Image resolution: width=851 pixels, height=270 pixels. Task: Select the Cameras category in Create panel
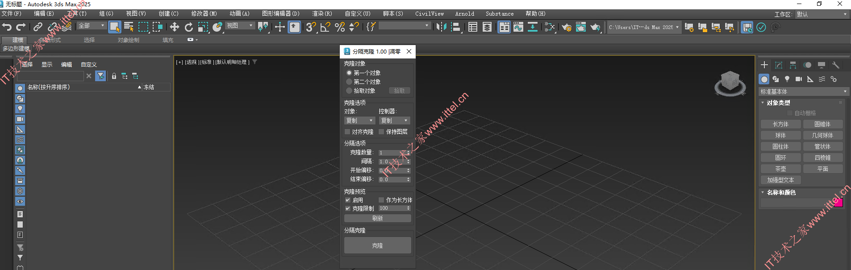click(799, 79)
